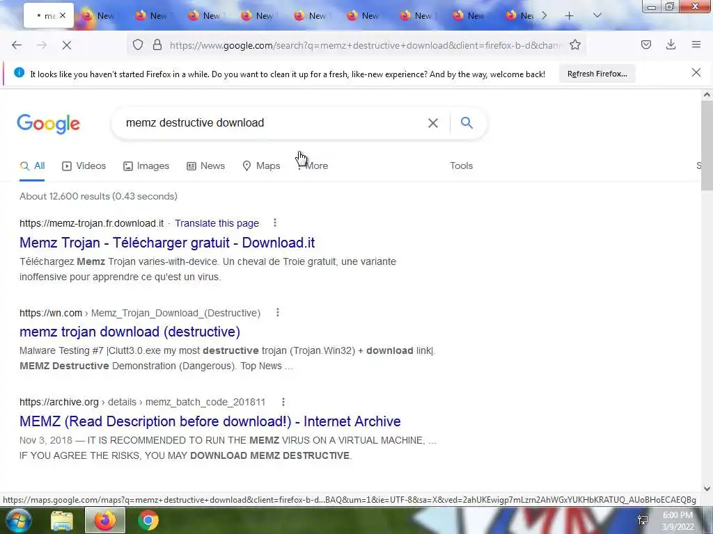Click Refresh Firefox button
713x534 pixels.
point(597,74)
